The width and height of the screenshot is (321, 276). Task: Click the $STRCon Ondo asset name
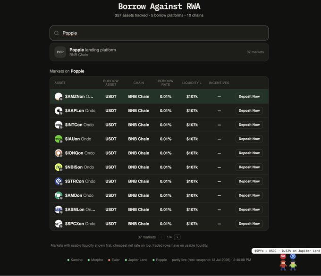click(x=80, y=181)
